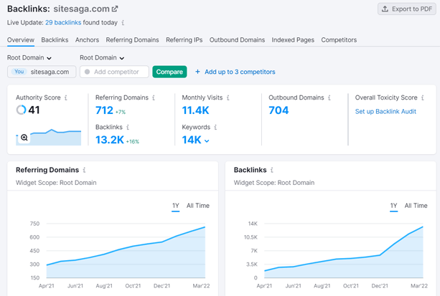440x296 pixels.
Task: Click the 712 referring domains value
Action: point(104,110)
